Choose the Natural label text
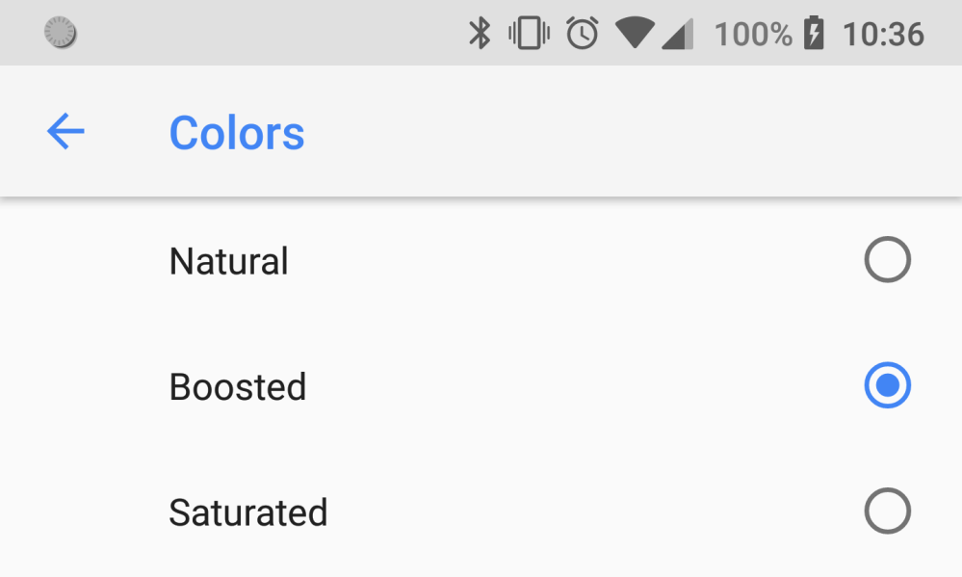The height and width of the screenshot is (577, 962). 229,261
